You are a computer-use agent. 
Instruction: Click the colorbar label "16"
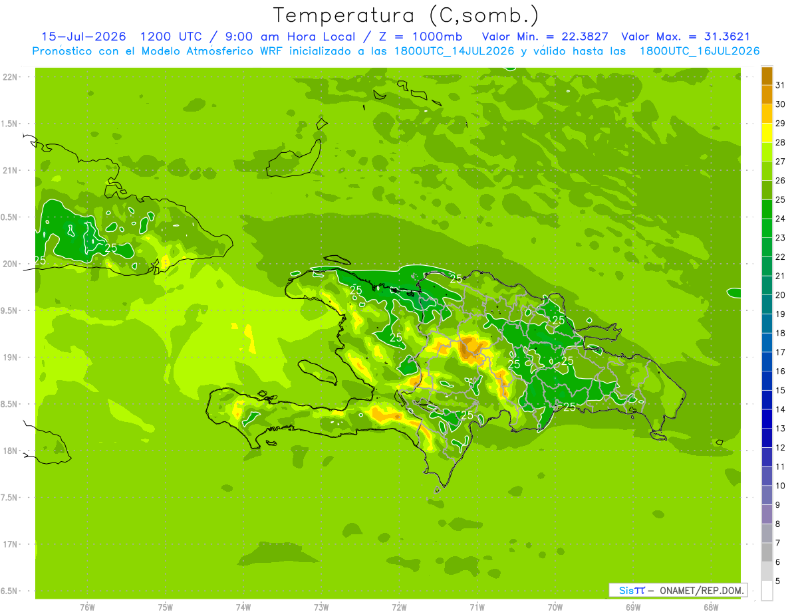coord(780,371)
